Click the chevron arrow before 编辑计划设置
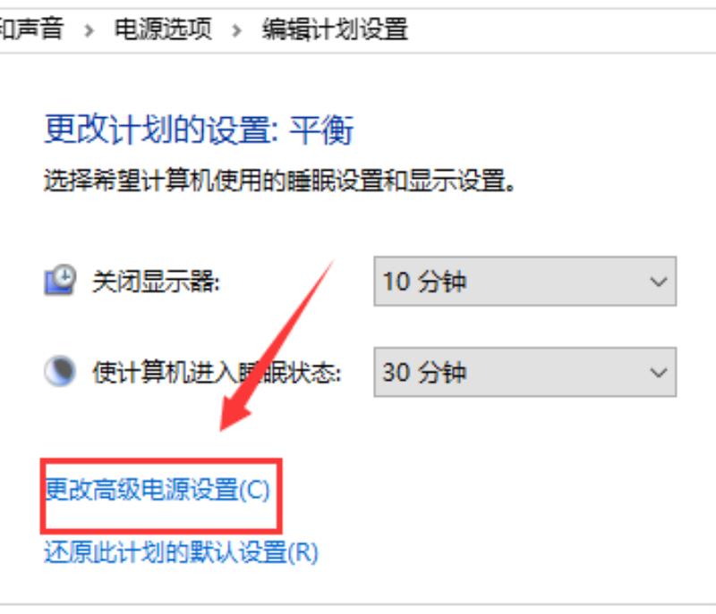The height and width of the screenshot is (614, 716). [x=236, y=30]
